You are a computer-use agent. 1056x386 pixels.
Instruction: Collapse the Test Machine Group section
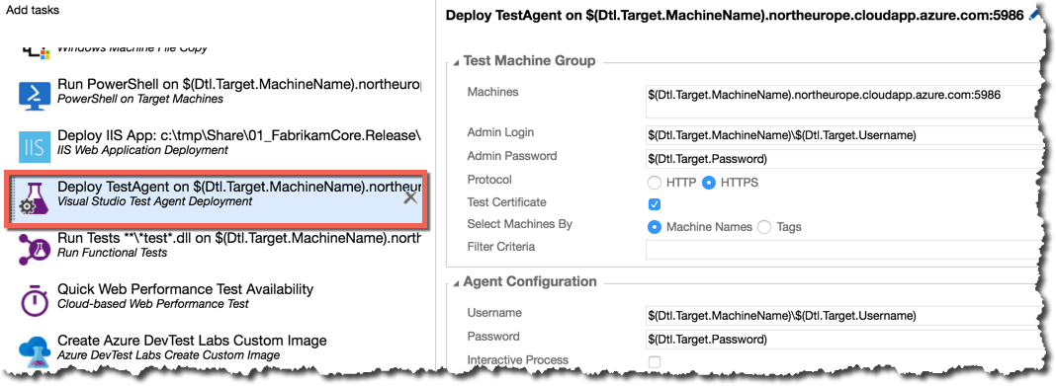[x=455, y=62]
